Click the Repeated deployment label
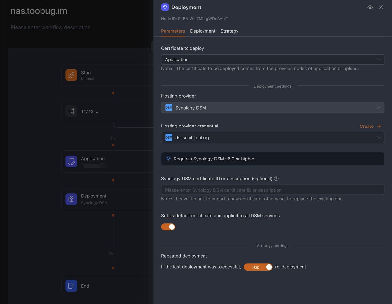 (x=184, y=256)
